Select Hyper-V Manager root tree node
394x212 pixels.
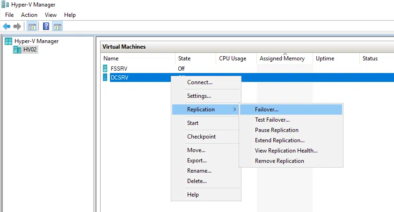36,41
